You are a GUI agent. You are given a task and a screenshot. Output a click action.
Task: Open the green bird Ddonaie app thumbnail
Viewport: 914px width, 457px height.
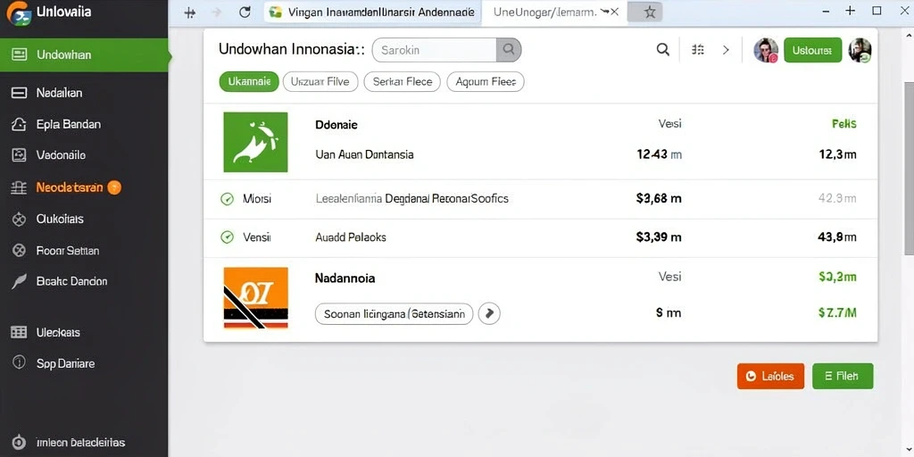[x=255, y=142]
